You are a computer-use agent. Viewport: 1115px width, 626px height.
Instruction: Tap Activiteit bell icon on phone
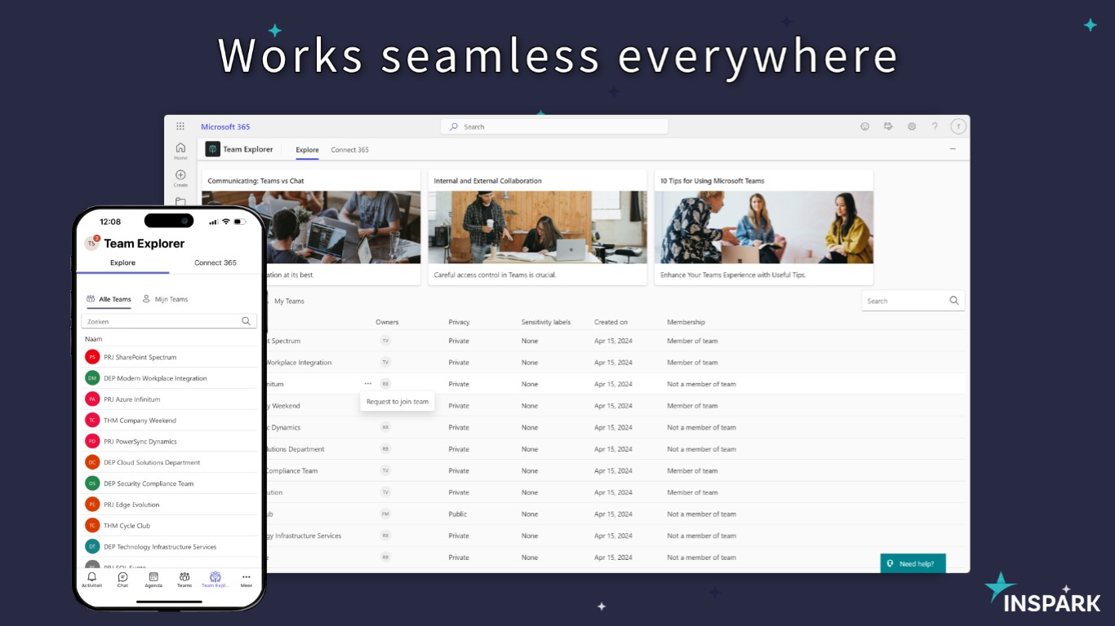point(91,576)
